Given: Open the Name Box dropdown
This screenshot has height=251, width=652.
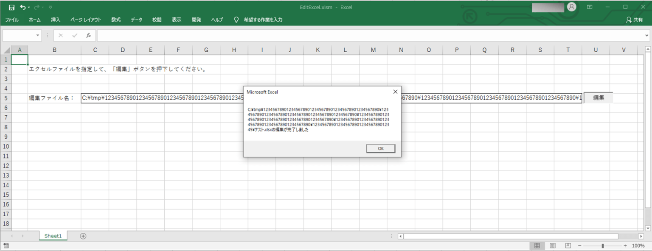Looking at the screenshot, I should pyautogui.click(x=37, y=36).
